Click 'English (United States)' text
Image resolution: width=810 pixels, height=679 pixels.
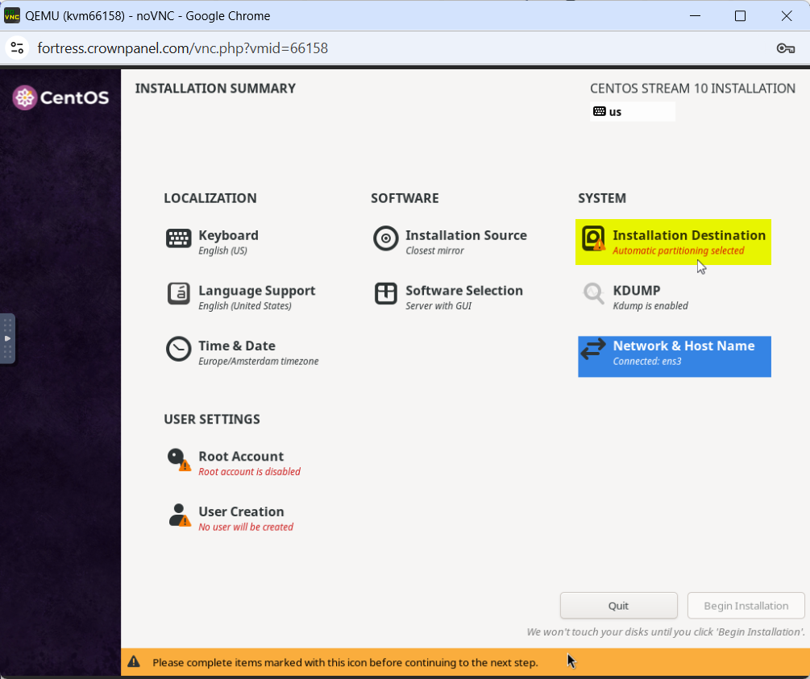click(245, 306)
